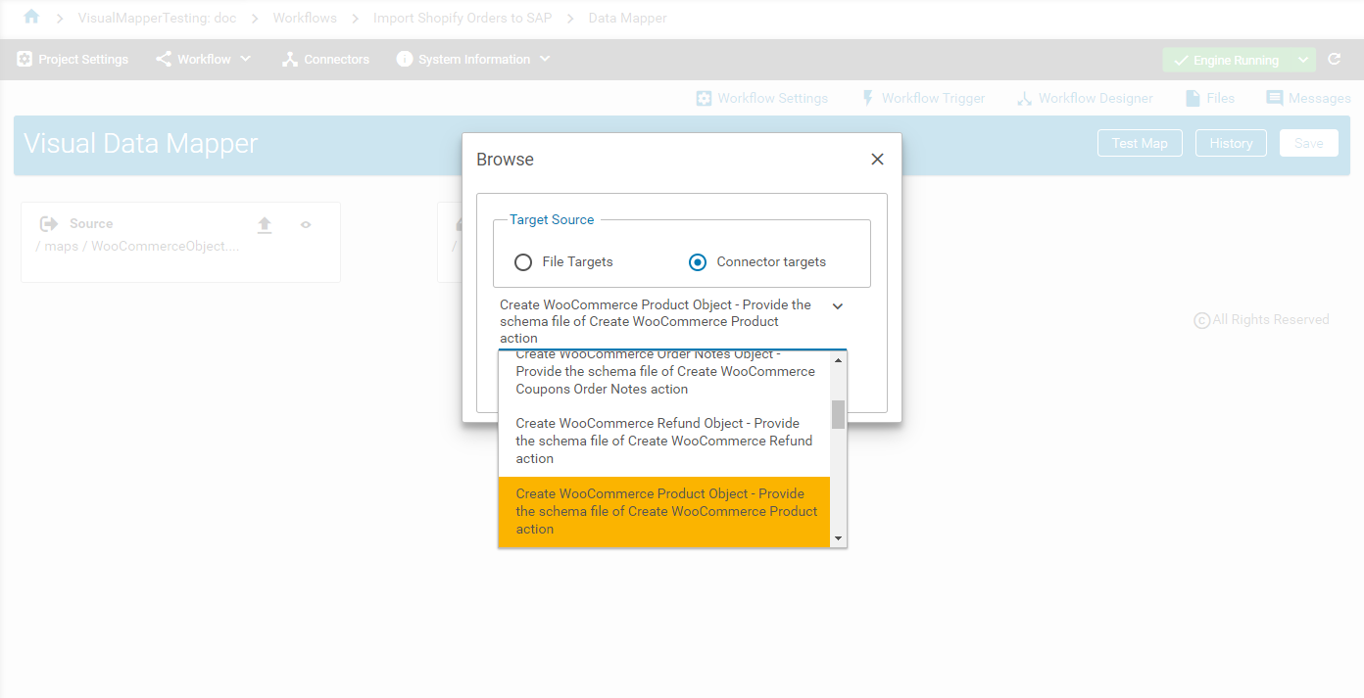Click the Workflow Settings icon
1364x698 pixels.
(704, 98)
